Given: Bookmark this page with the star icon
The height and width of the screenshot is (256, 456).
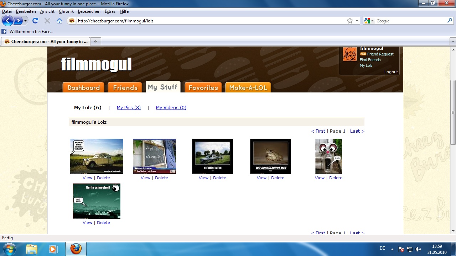Looking at the screenshot, I should 350,21.
